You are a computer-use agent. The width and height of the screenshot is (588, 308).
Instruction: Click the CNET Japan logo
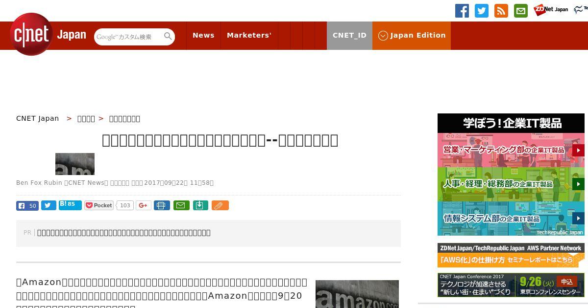click(x=48, y=34)
